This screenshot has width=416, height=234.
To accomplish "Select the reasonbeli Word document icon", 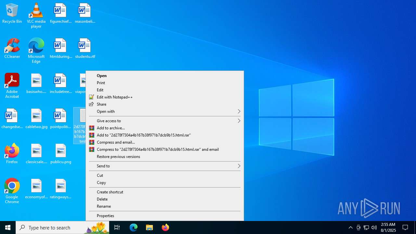I will pyautogui.click(x=85, y=14).
